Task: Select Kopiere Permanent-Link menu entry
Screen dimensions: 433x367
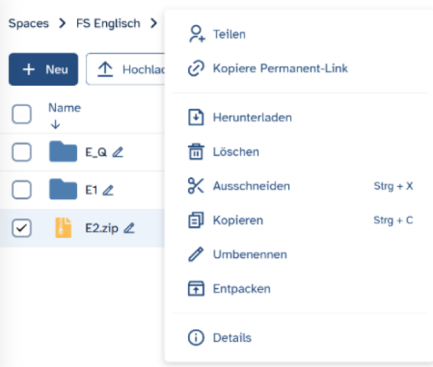Action: pos(280,68)
